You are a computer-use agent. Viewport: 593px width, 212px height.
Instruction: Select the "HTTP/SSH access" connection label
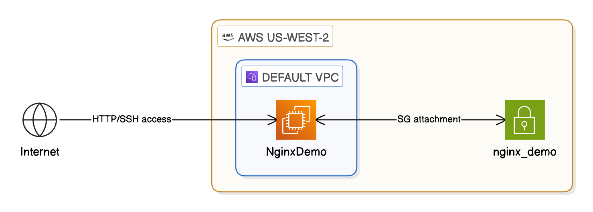pyautogui.click(x=132, y=119)
